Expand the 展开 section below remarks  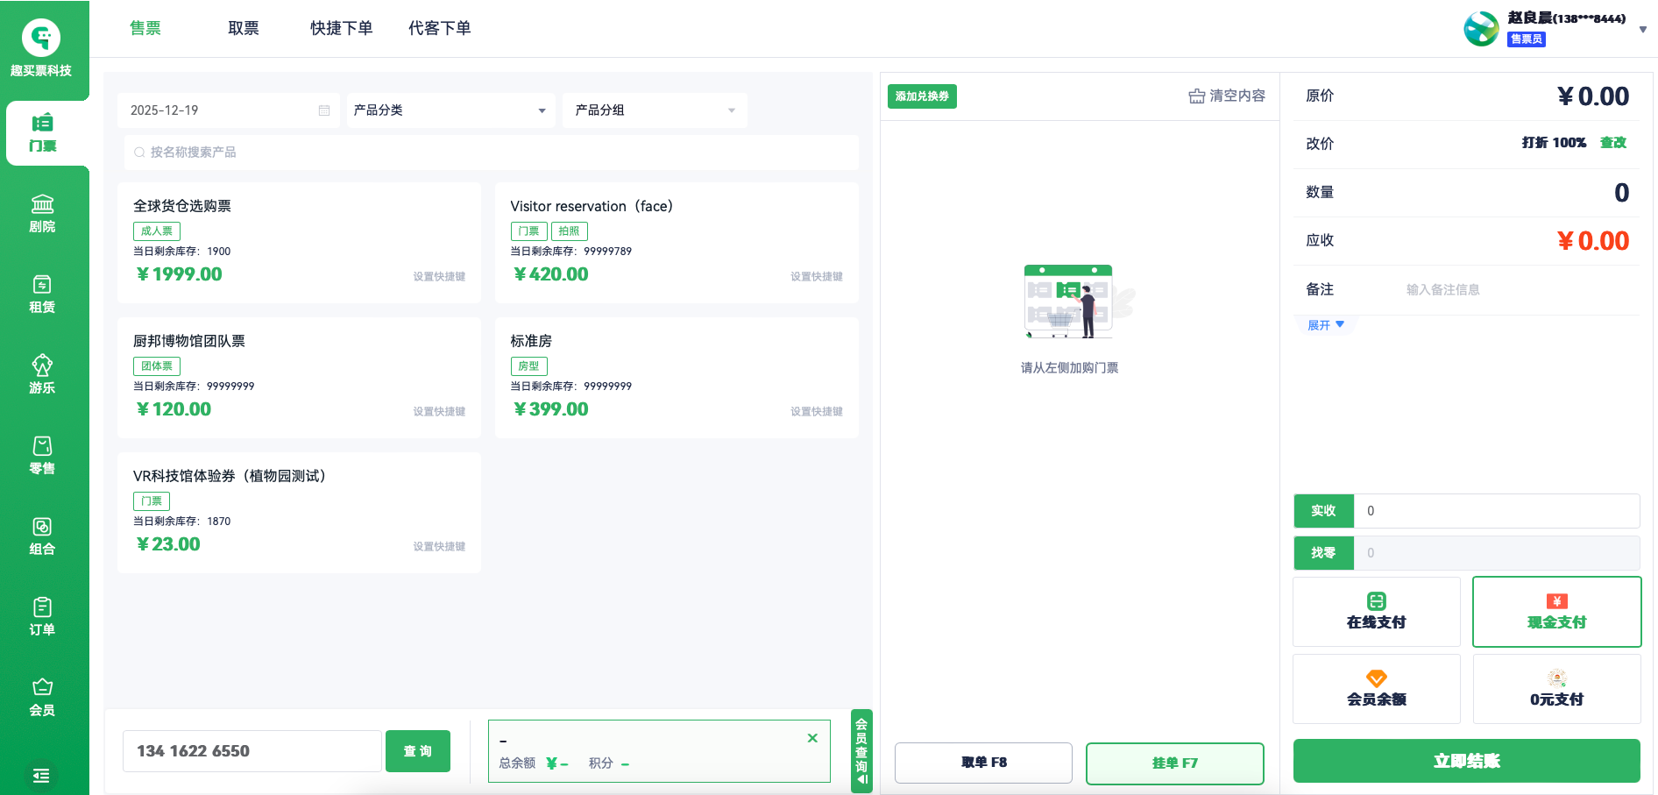tap(1325, 325)
